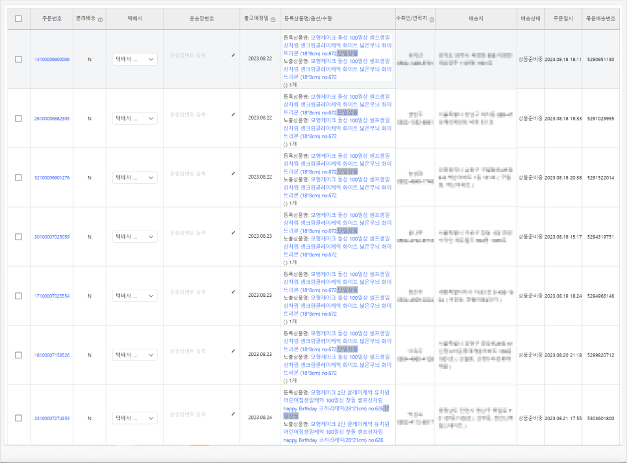Click bundle shipping number 5294319751
Image resolution: width=627 pixels, height=463 pixels.
coord(600,237)
